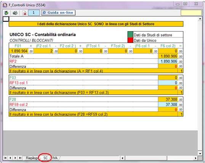The height and width of the screenshot is (163, 205).
Task: Click the result row mentioning A = RF1 col.4
Action: click(96, 71)
